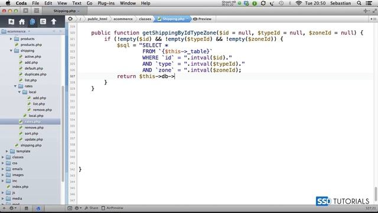Click the Dropbox icon in menu bar

pyautogui.click(x=246, y=3)
